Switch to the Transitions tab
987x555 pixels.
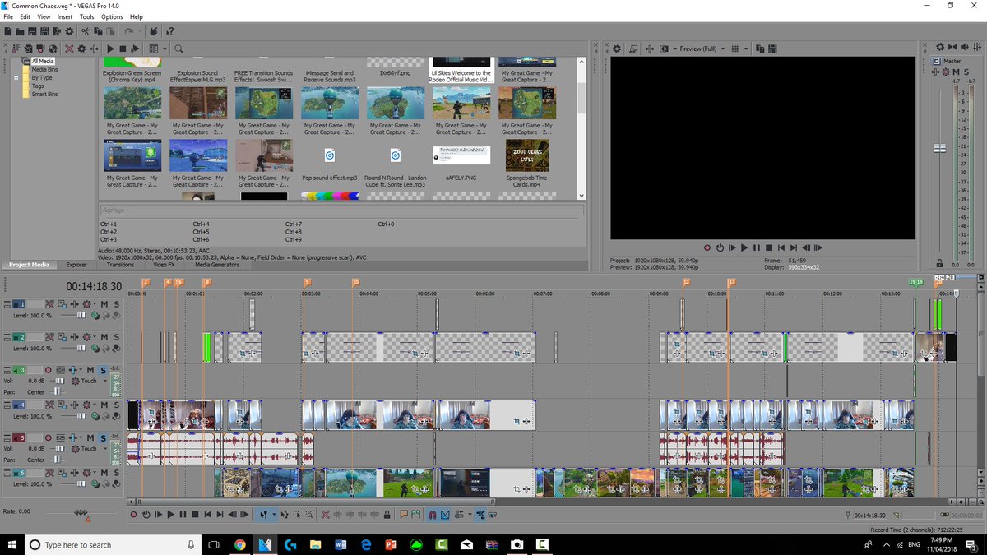(120, 265)
